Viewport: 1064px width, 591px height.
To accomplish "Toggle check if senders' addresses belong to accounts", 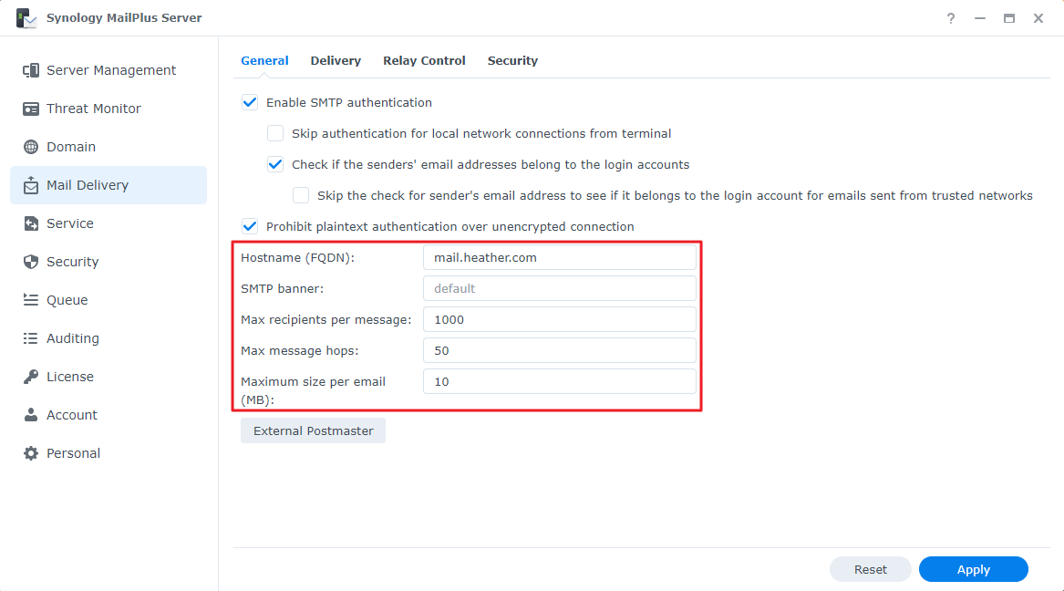I will pos(274,164).
